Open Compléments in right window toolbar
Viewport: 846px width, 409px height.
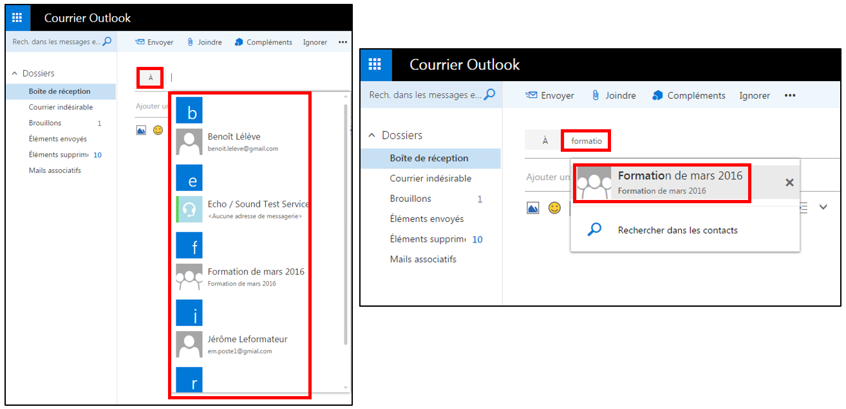689,95
